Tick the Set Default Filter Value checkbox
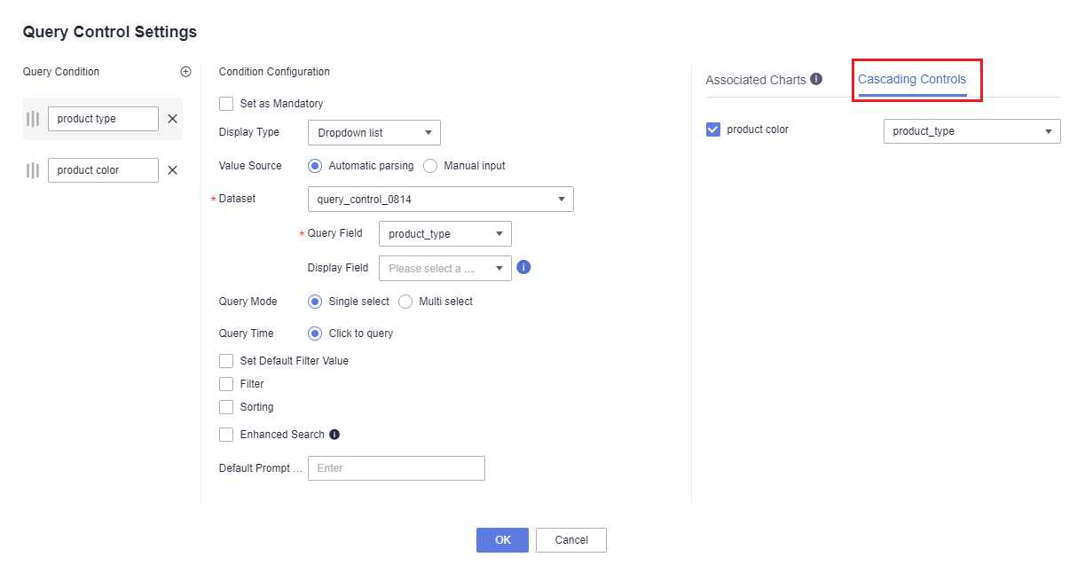 [226, 361]
